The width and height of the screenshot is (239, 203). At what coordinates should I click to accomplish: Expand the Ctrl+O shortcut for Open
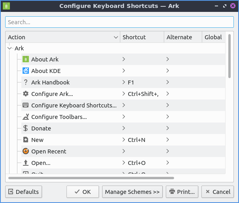point(124,163)
